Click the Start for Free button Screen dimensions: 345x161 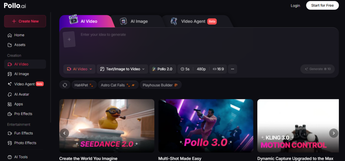[322, 5]
